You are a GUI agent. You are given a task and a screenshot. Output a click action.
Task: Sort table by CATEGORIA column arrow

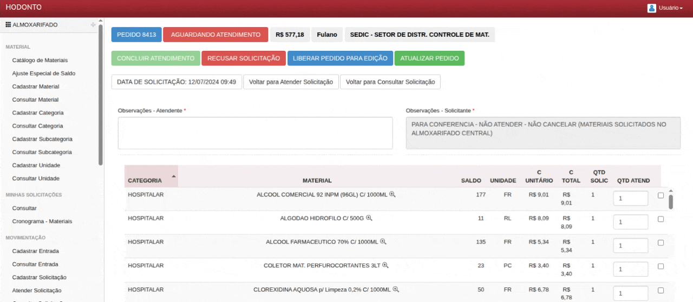click(173, 176)
